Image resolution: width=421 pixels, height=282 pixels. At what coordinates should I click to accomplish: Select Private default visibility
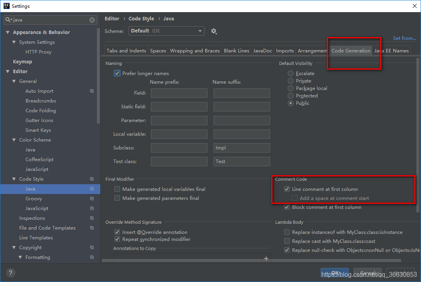290,81
